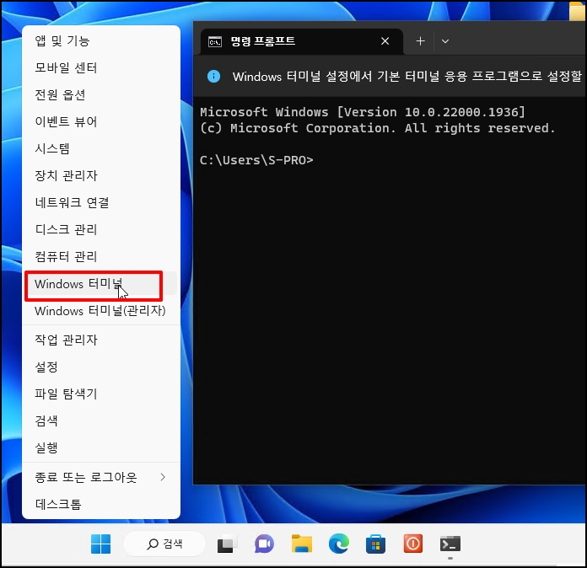The image size is (587, 568).
Task: Open 디스크 관리 menu item
Action: (101, 229)
